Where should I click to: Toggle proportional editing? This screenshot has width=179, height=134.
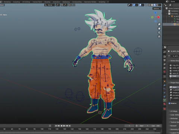[x=70, y=5]
